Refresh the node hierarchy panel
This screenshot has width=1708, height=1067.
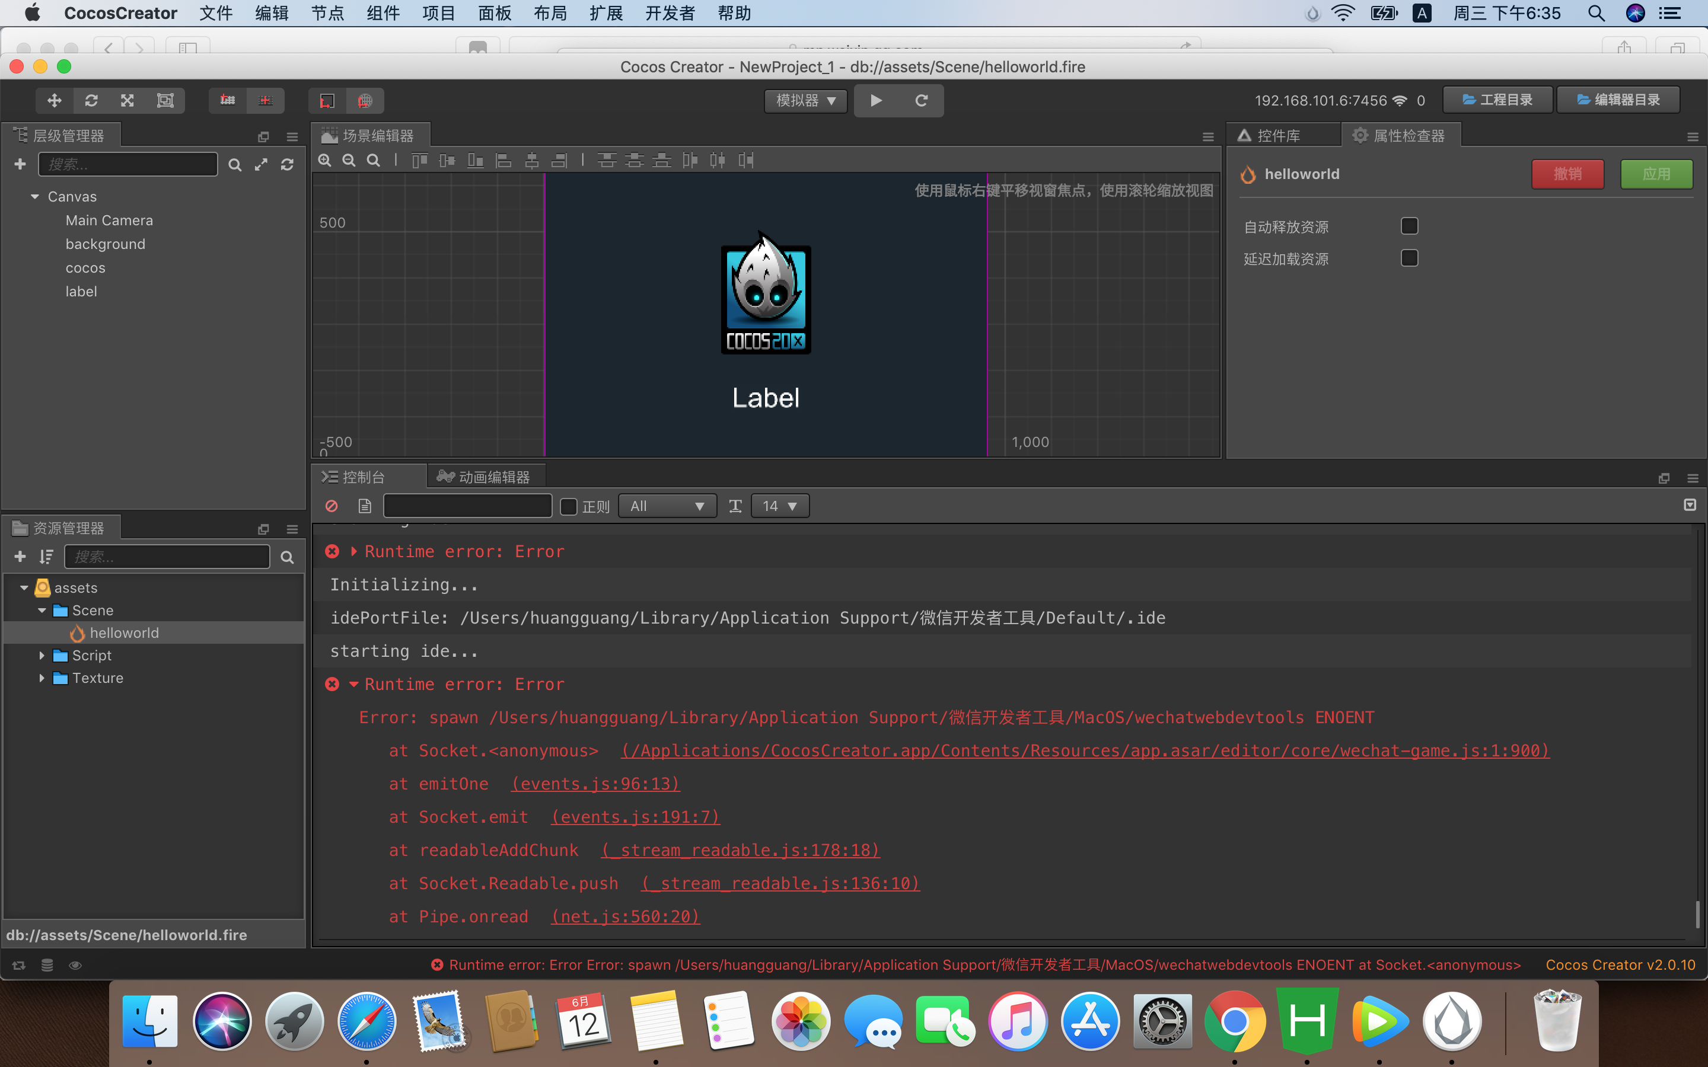(x=287, y=164)
